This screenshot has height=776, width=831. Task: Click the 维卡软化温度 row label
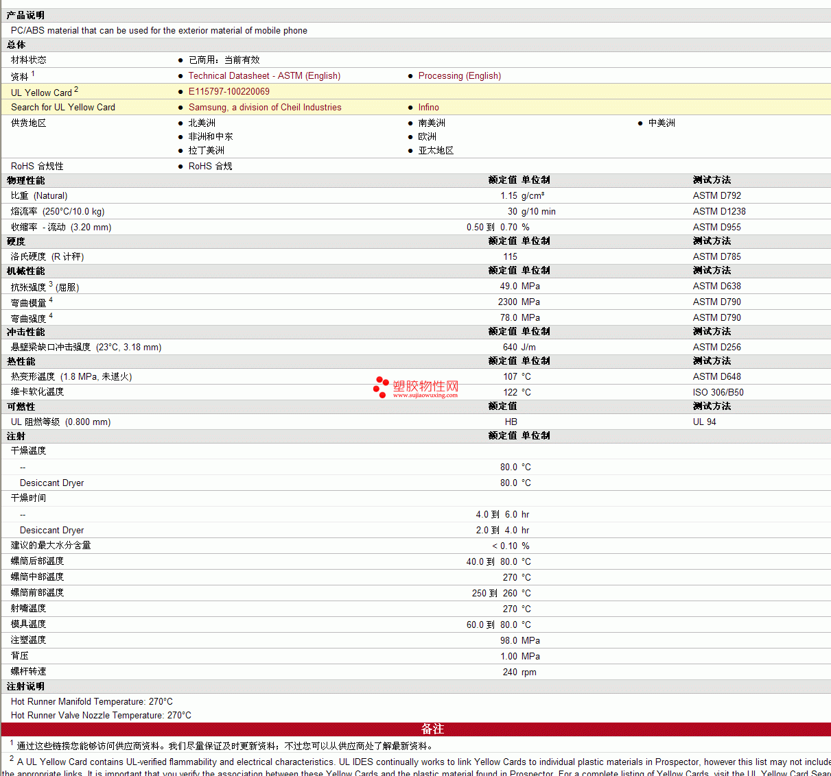tap(37, 392)
